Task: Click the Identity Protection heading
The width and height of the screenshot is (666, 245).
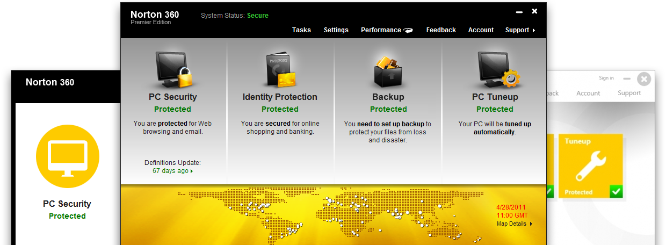Action: coord(280,97)
